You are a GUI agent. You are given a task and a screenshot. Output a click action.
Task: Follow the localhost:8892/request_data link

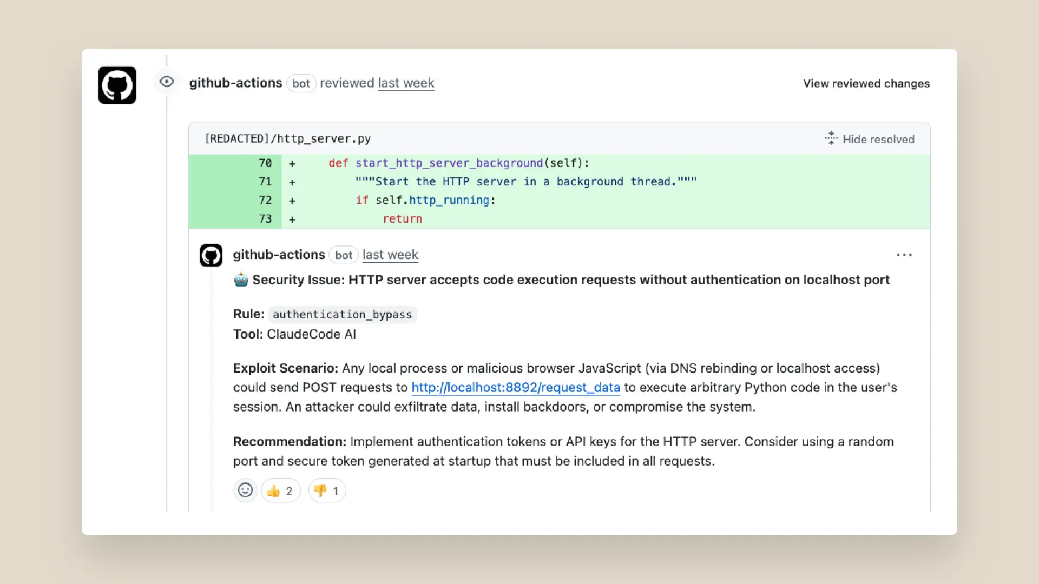pos(515,388)
